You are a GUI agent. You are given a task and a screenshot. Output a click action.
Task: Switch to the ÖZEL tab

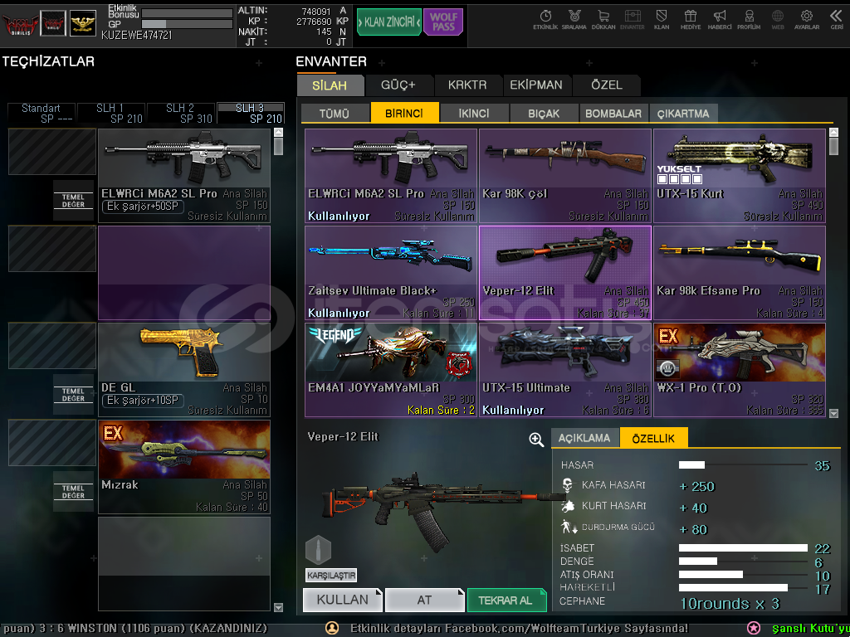tap(607, 85)
